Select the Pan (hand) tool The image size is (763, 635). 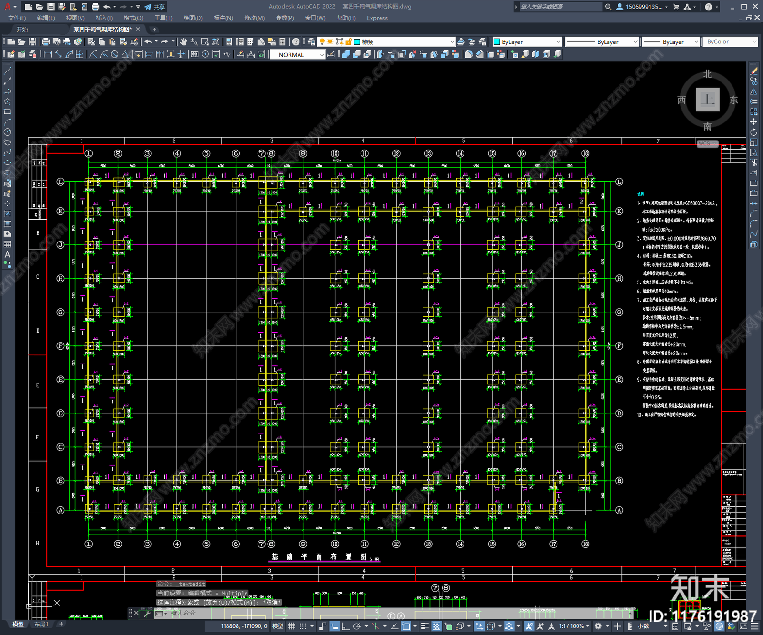[x=183, y=42]
